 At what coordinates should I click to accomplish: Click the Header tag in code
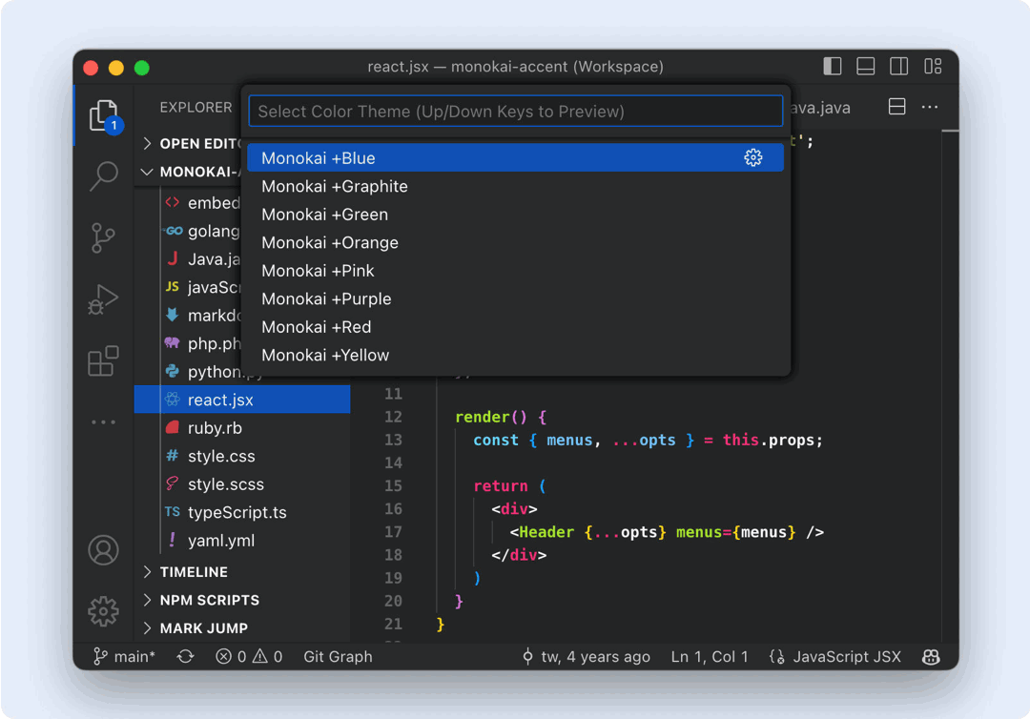pos(546,532)
